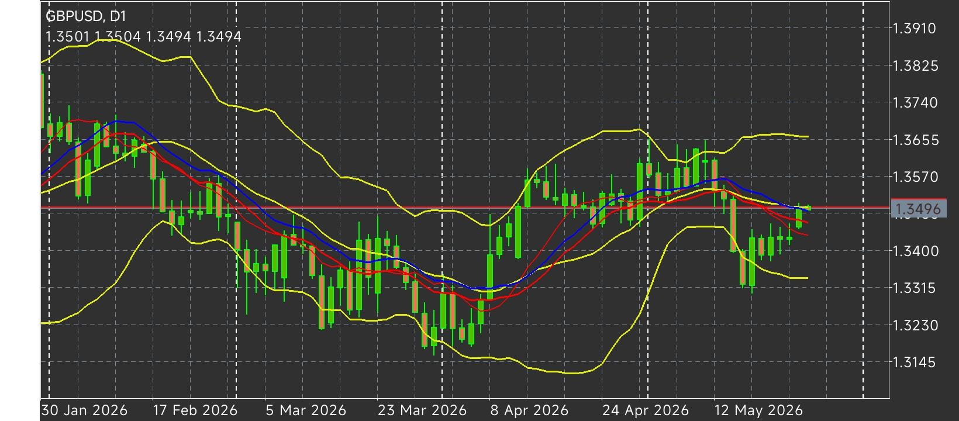The height and width of the screenshot is (421, 959).
Task: Click the 8 Apr 2026 date label
Action: click(x=529, y=410)
